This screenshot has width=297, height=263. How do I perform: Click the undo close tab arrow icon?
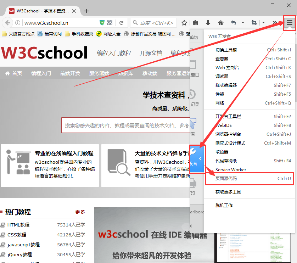click(x=234, y=23)
